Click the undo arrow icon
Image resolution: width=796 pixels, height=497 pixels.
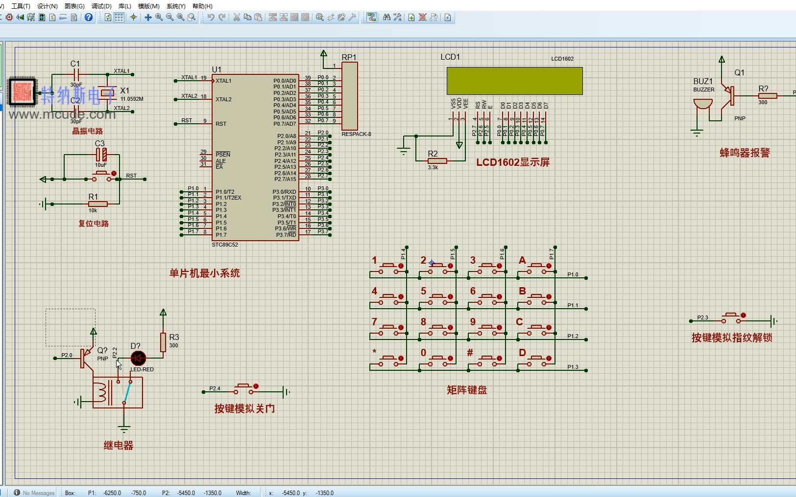211,17
